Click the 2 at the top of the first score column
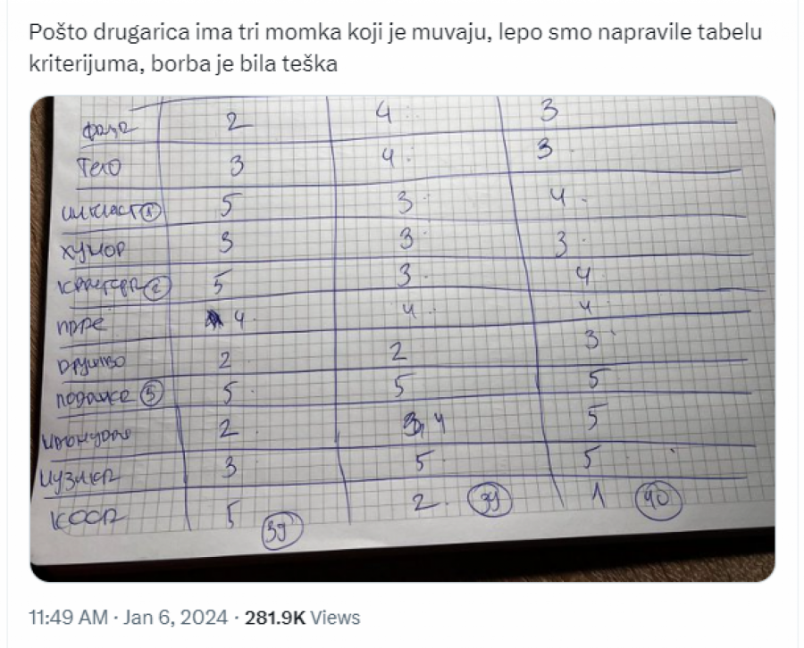This screenshot has height=648, width=804. [x=234, y=124]
